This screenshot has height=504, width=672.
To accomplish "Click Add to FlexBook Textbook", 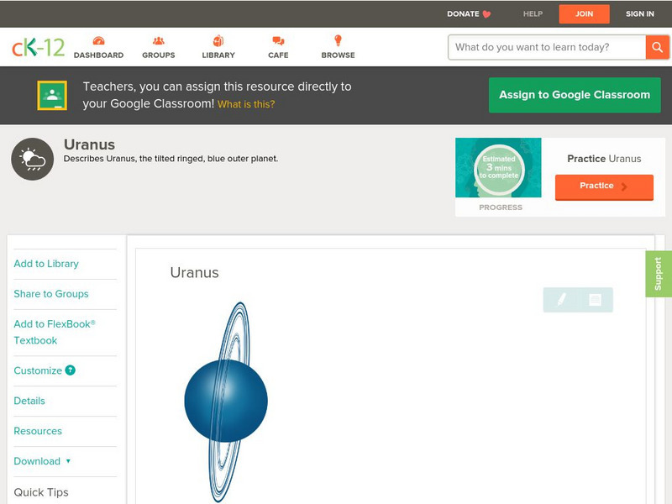I will point(55,332).
